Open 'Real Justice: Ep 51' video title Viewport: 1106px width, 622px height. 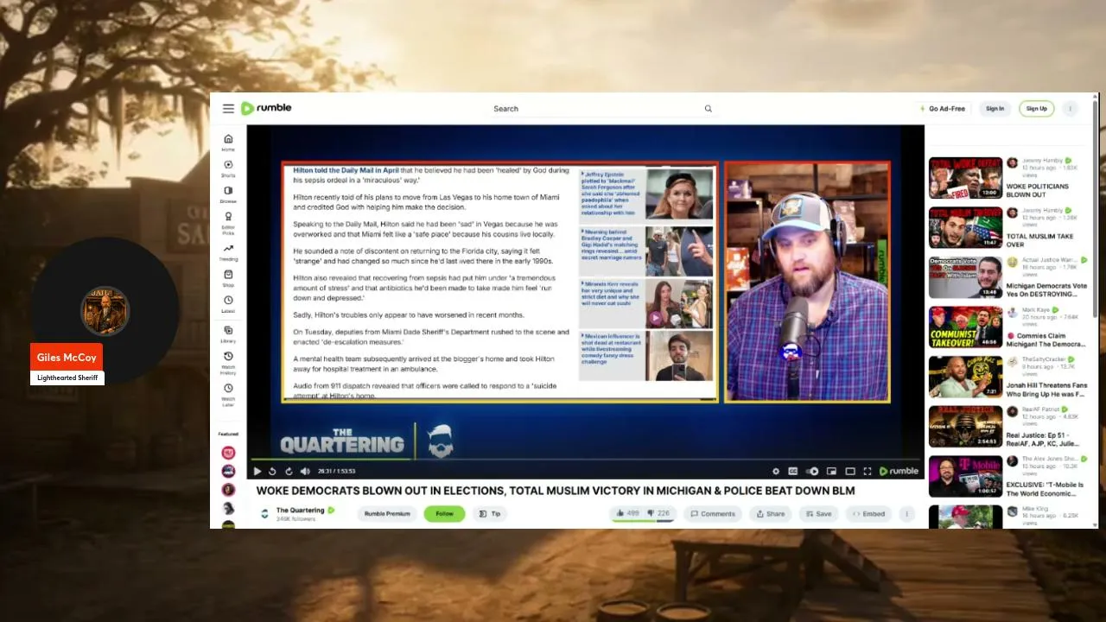[1043, 439]
